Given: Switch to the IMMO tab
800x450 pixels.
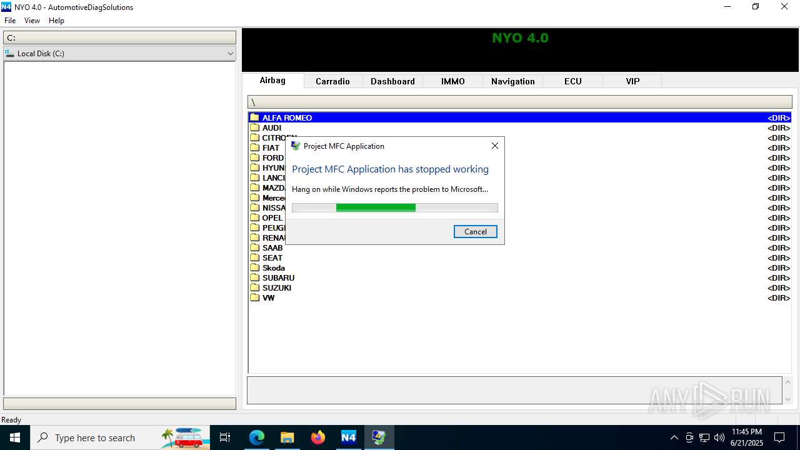Looking at the screenshot, I should 453,81.
